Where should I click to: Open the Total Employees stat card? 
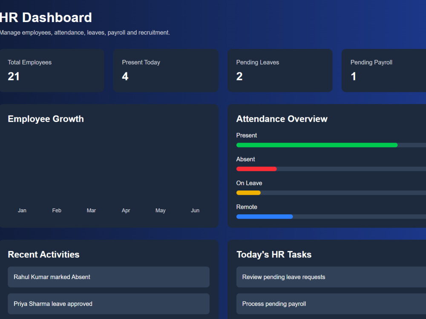click(52, 71)
